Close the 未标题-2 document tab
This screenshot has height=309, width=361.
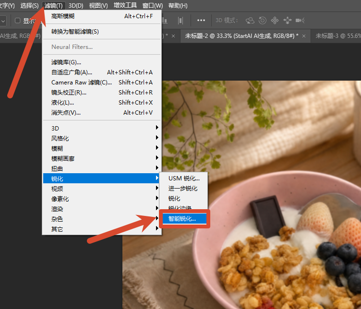coord(304,36)
